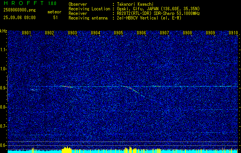Click the 0905 time marker
This screenshot has height=153, width=241.
pyautogui.click(x=118, y=33)
